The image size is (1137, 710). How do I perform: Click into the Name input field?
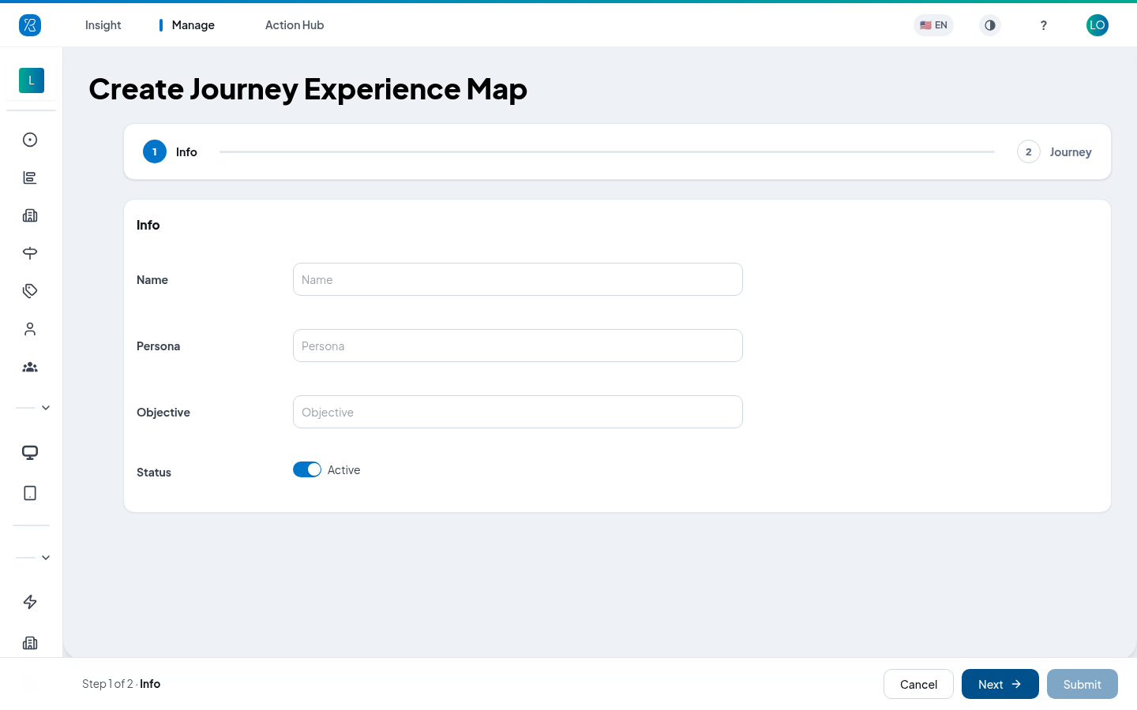tap(518, 279)
